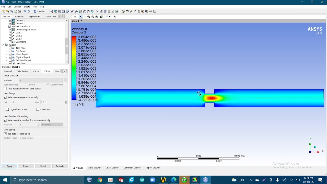Screen dimensions: 327x184
Task: Expand the Mesh Report node
Action: point(6,54)
